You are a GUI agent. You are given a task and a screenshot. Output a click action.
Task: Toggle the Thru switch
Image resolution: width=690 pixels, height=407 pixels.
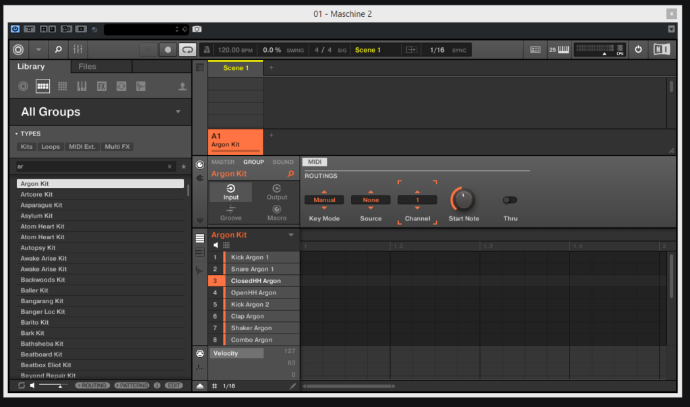tap(510, 199)
